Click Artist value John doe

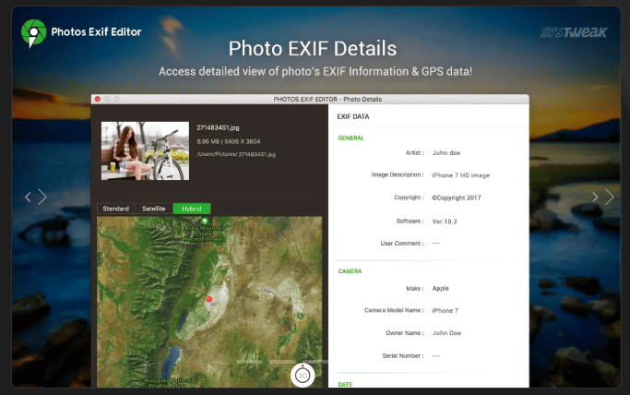tap(446, 152)
